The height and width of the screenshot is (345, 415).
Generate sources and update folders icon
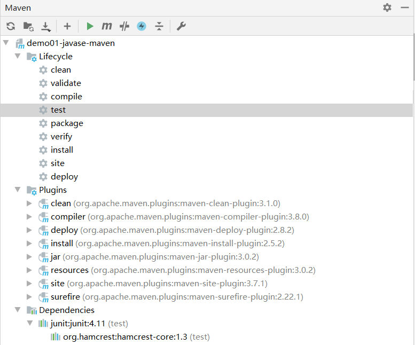click(28, 27)
